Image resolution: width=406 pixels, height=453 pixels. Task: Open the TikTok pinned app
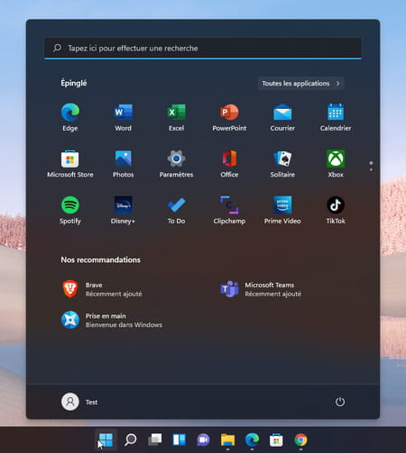[336, 211]
